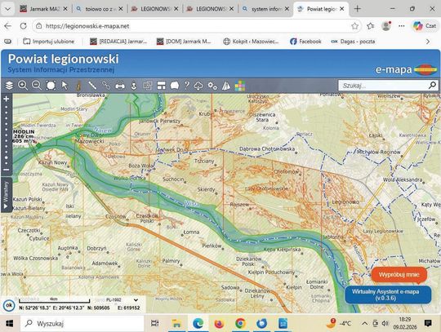
Task: Click the Wyszukaj taskbar search box
Action: [x=82, y=324]
